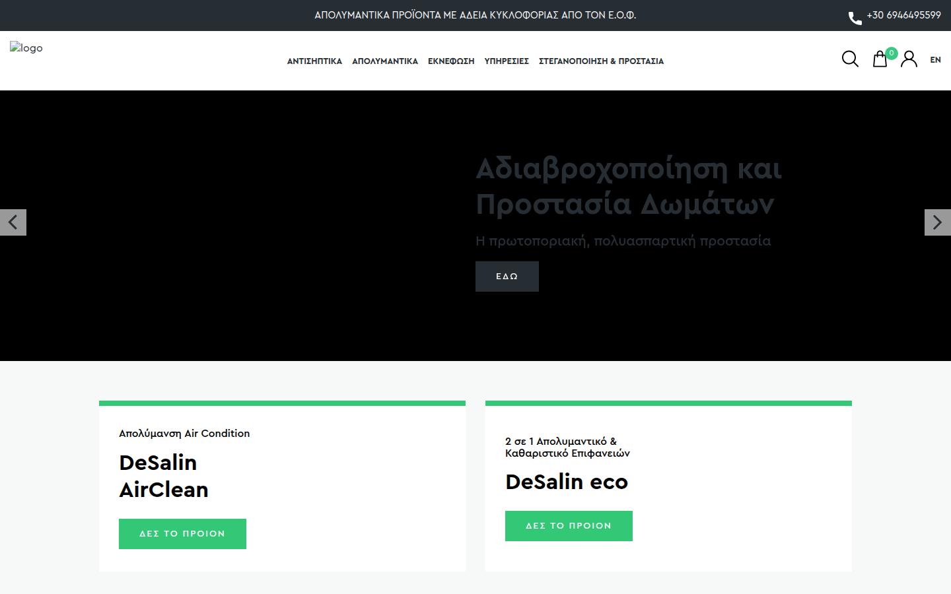The image size is (951, 594).
Task: Click the ΕΔΩ hero button
Action: click(x=507, y=277)
